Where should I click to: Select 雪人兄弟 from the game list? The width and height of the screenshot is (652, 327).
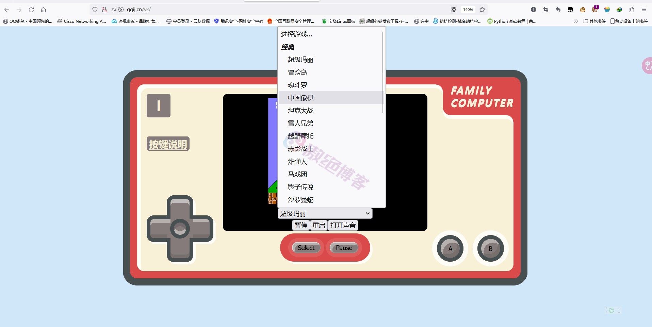(331, 123)
